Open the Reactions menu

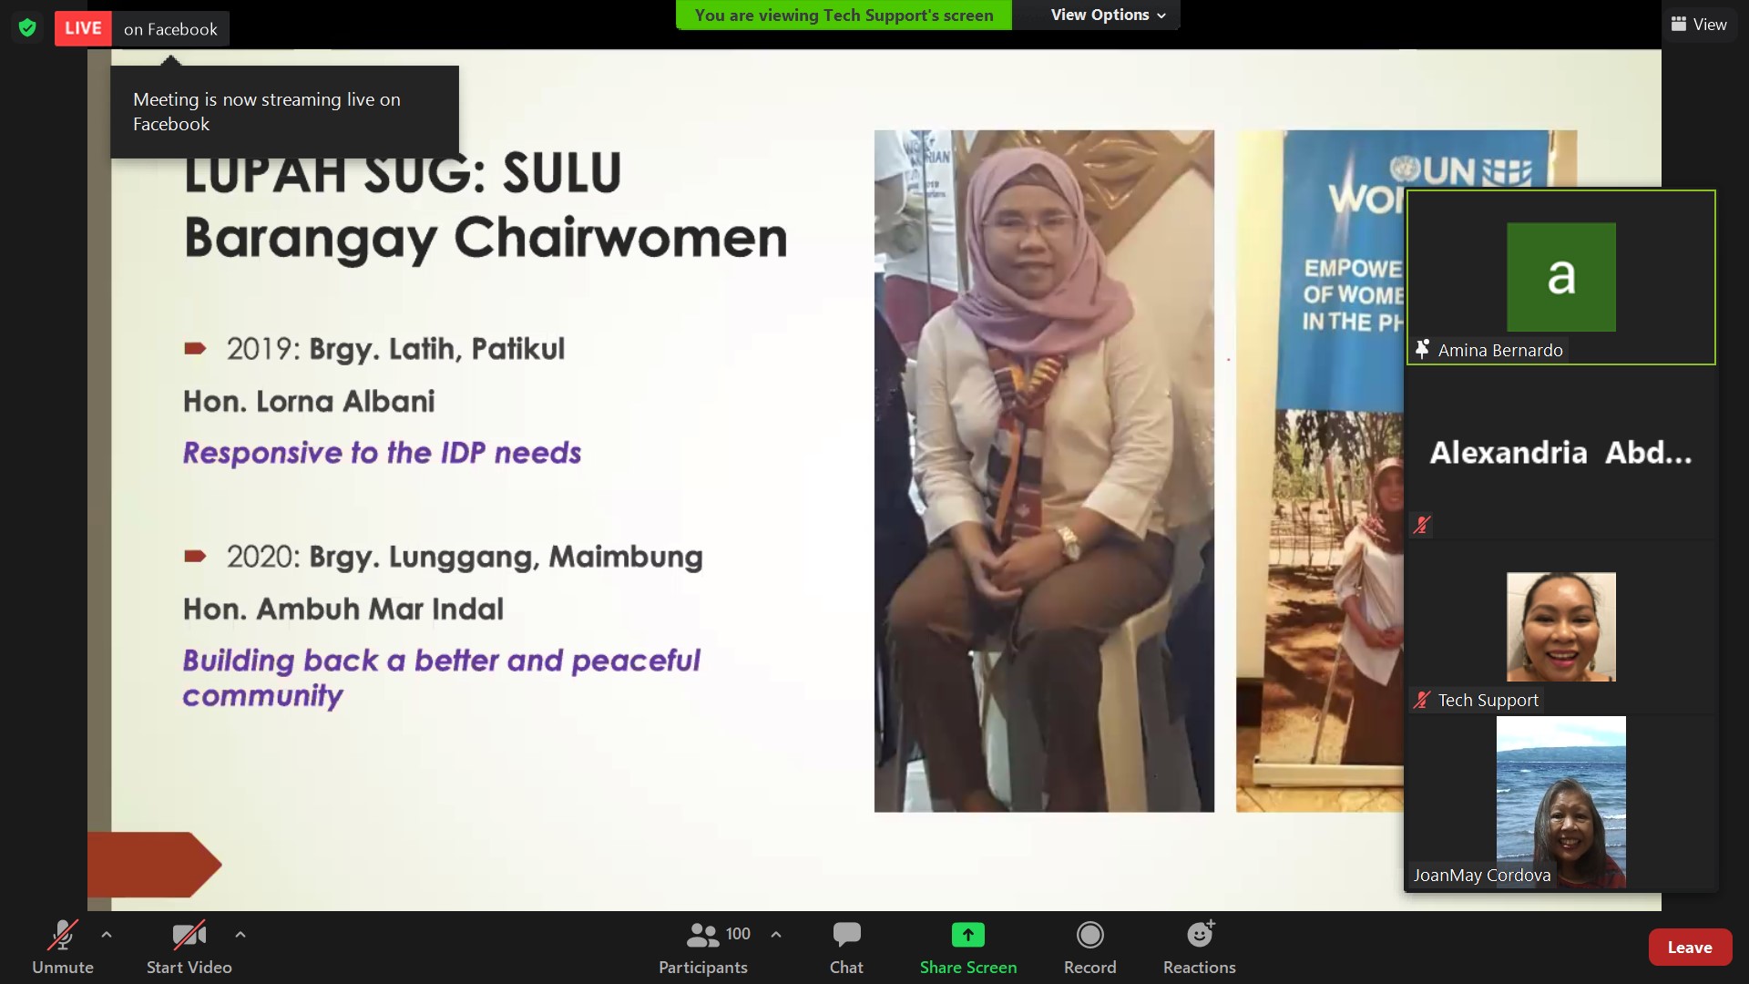(x=1199, y=948)
